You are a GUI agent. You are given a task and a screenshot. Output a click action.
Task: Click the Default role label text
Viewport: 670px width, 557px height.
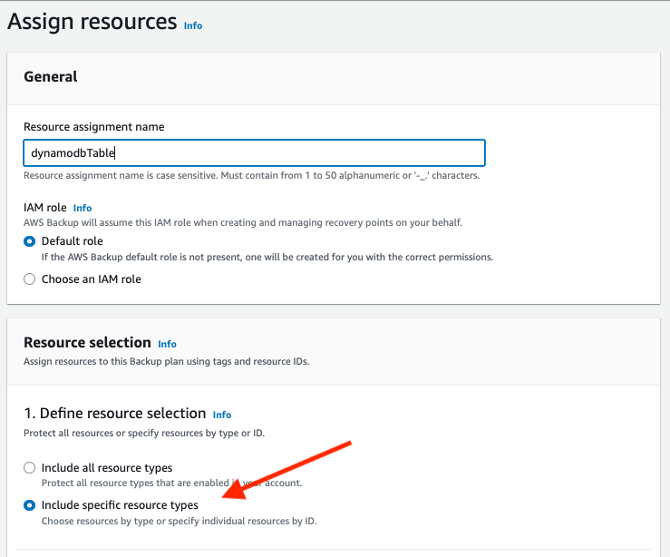(x=73, y=241)
